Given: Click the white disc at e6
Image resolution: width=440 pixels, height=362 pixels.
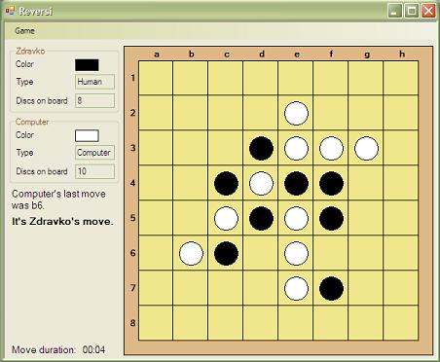Looking at the screenshot, I should coord(296,253).
